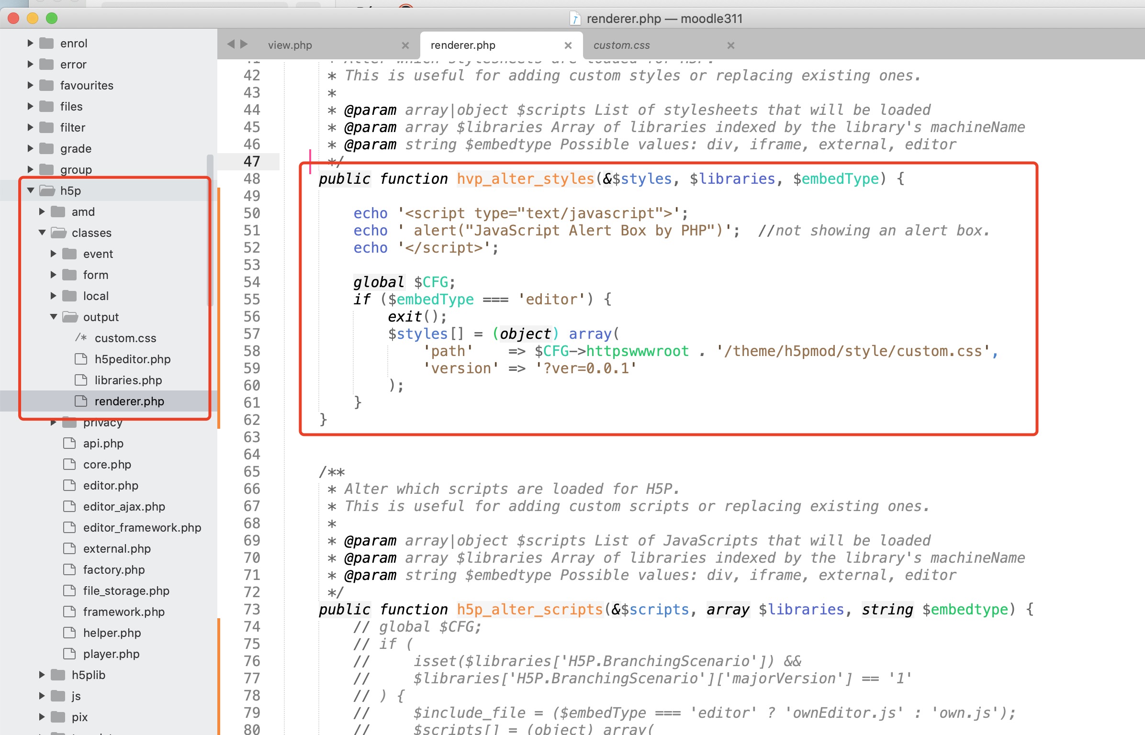Viewport: 1145px width, 735px height.
Task: Click the classes open folder icon
Action: coord(58,233)
